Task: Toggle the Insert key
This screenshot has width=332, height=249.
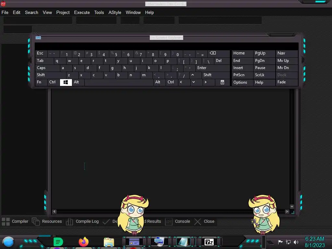Action: [242, 68]
